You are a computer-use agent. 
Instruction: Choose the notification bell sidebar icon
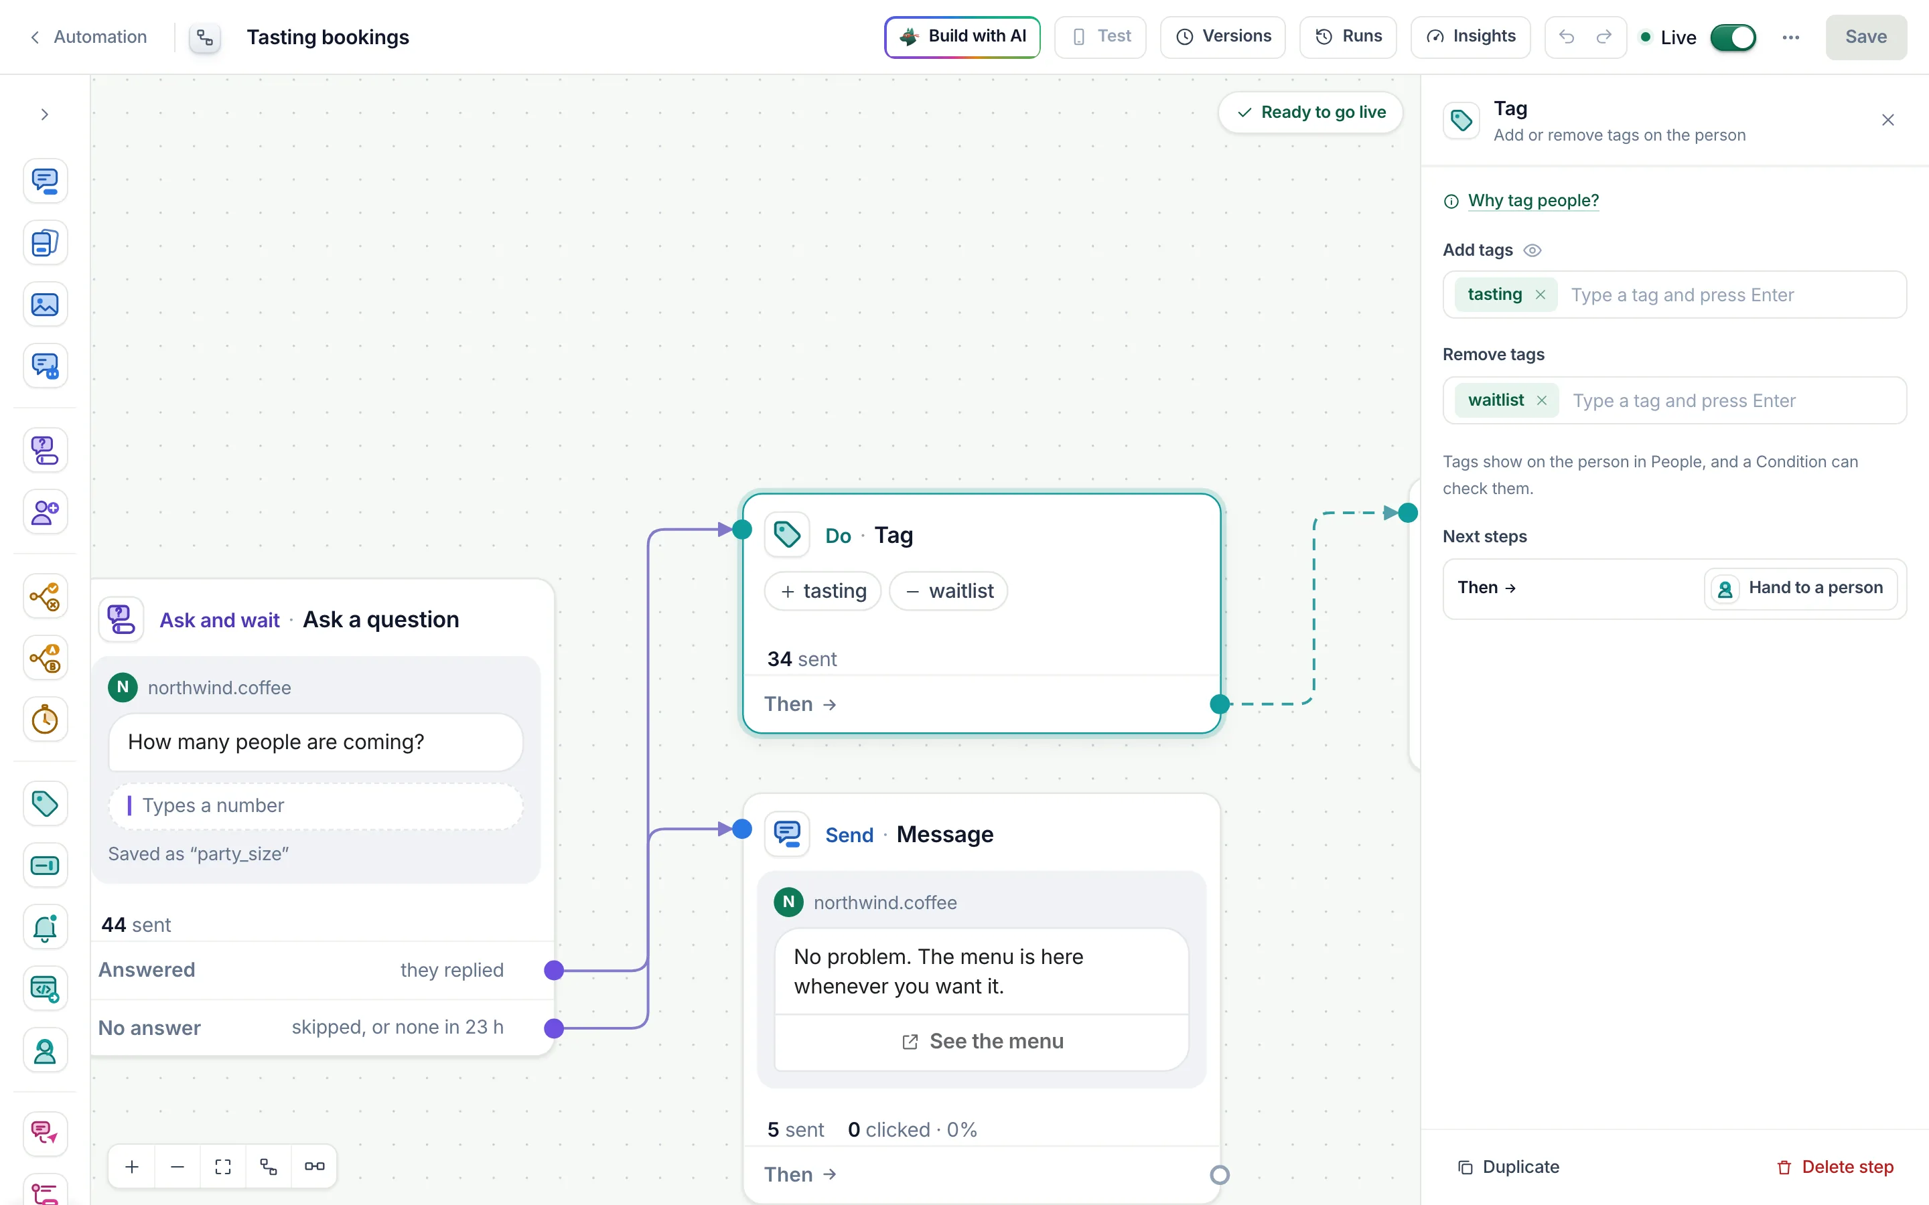click(x=45, y=927)
